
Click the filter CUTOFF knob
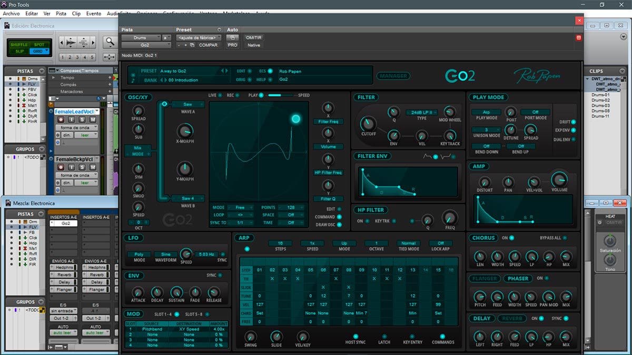[369, 123]
